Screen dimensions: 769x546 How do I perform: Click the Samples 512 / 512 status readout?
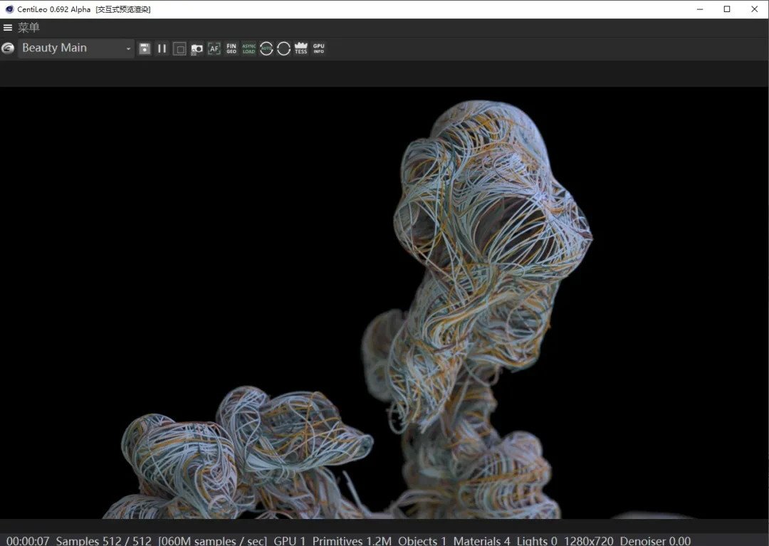point(104,540)
